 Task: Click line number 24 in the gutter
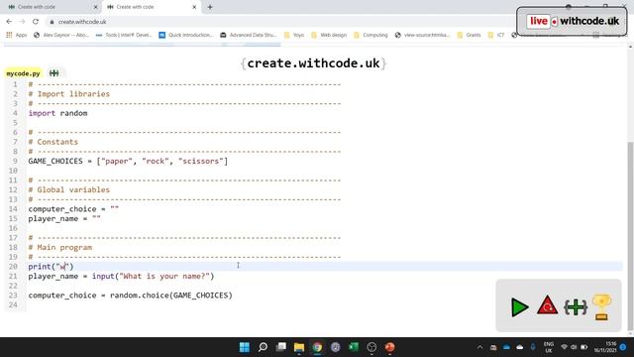coord(13,304)
